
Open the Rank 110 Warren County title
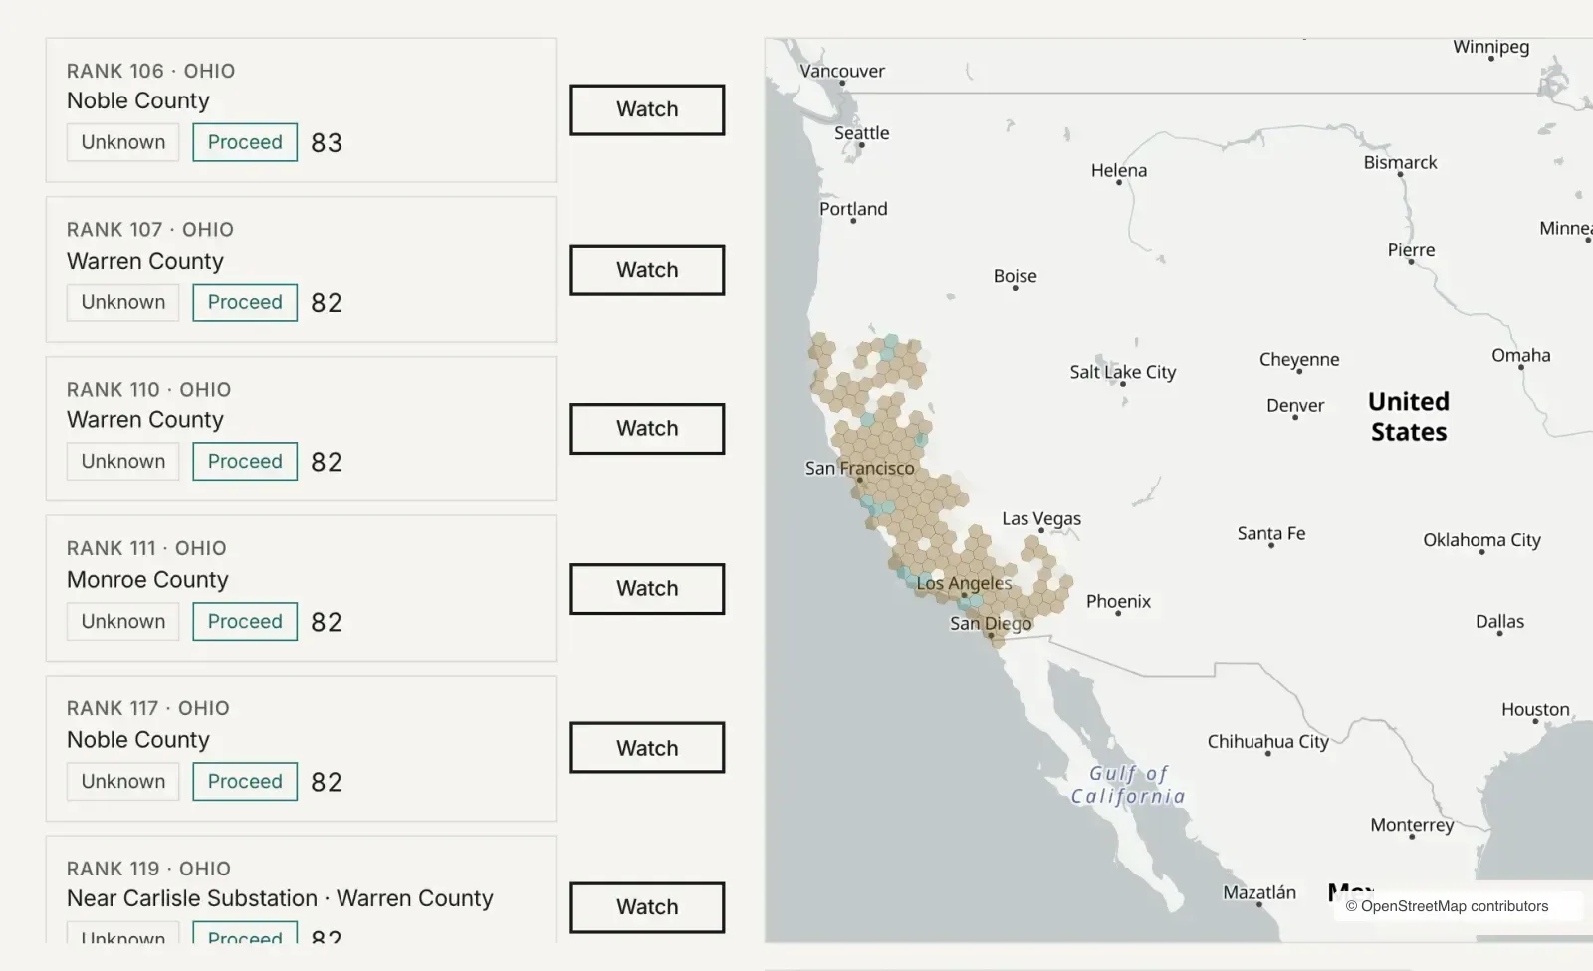(145, 420)
